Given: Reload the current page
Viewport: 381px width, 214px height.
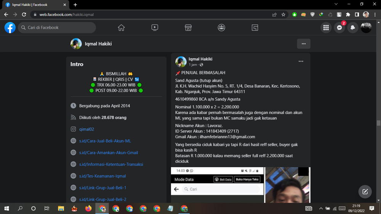Looking at the screenshot, I should pyautogui.click(x=24, y=14).
